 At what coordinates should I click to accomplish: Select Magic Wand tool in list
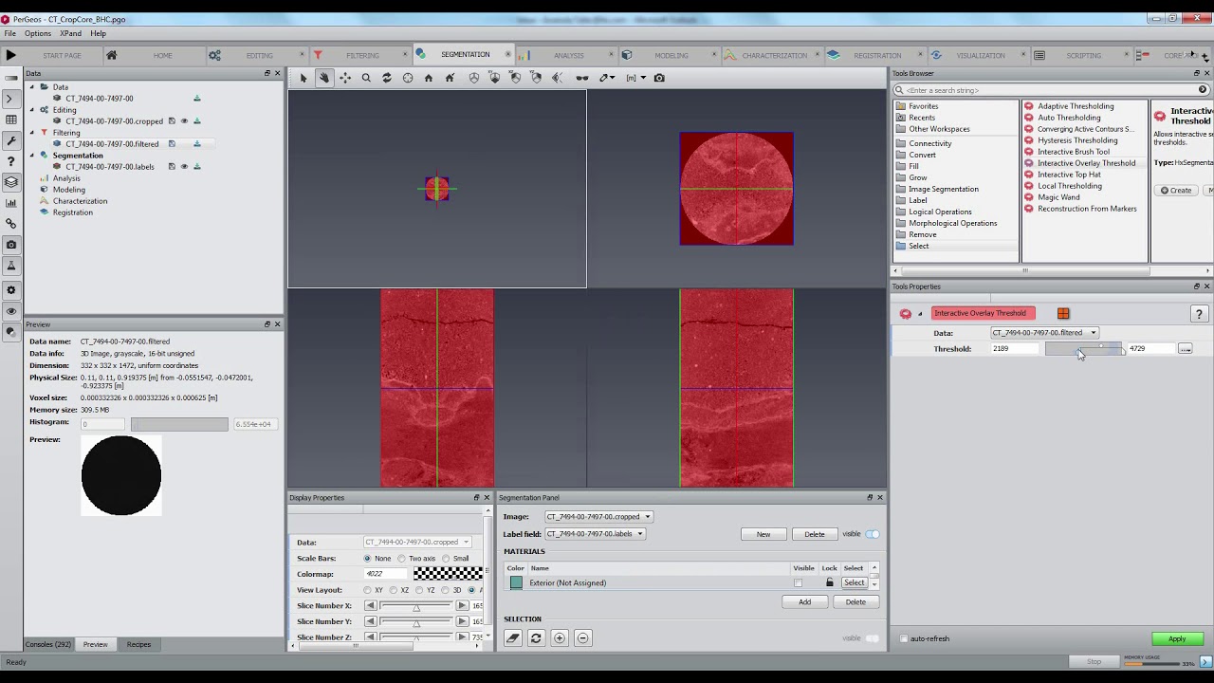(1058, 197)
